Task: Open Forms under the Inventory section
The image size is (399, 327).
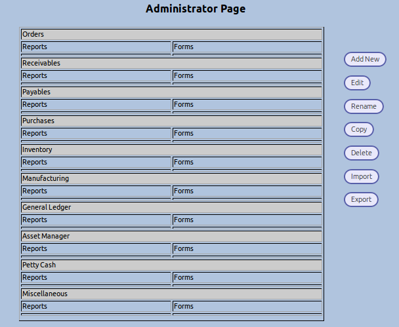Action: tap(247, 163)
